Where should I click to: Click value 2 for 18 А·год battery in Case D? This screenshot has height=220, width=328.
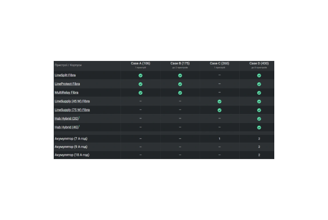click(259, 155)
